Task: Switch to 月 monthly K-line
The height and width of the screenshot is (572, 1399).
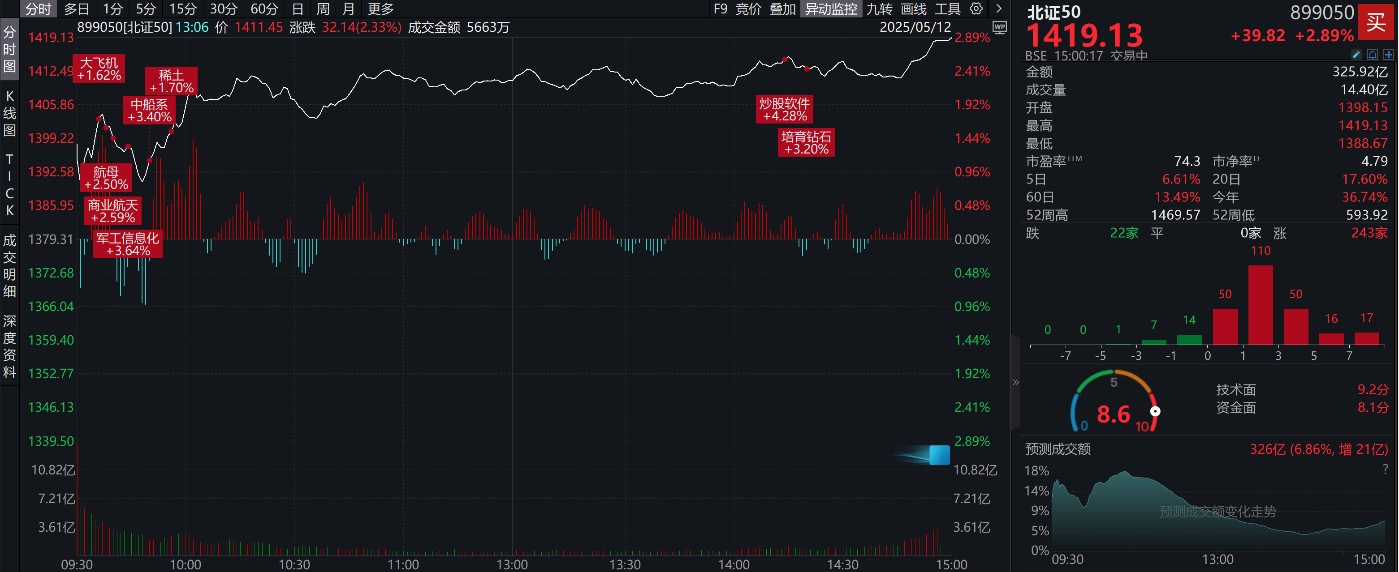Action: click(x=348, y=9)
